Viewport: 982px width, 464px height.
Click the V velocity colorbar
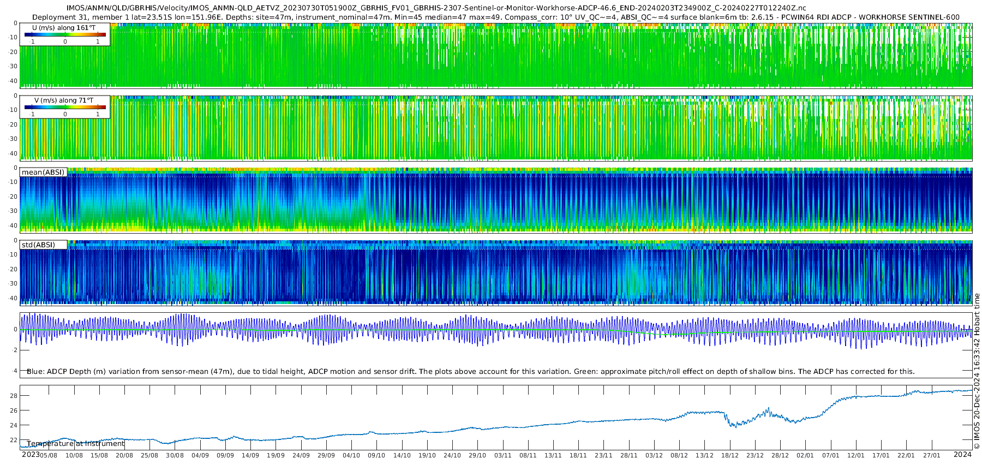pos(65,108)
